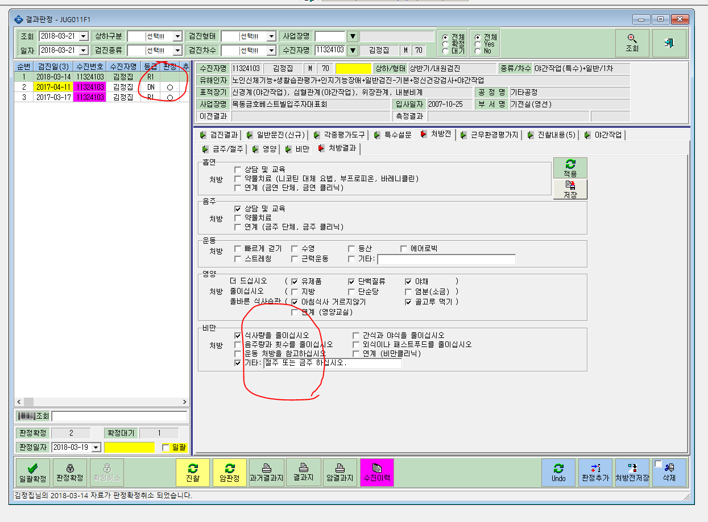
Task: Select the 대기 radio button
Action: pos(445,51)
